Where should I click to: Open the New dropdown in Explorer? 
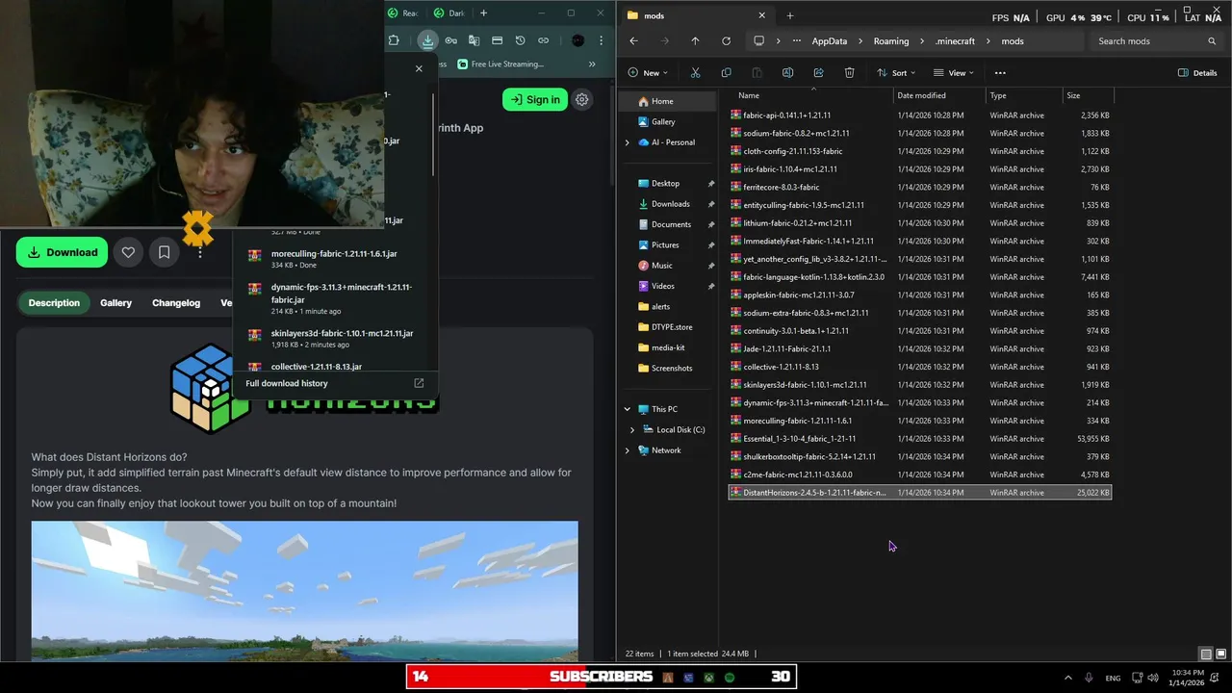click(x=648, y=72)
